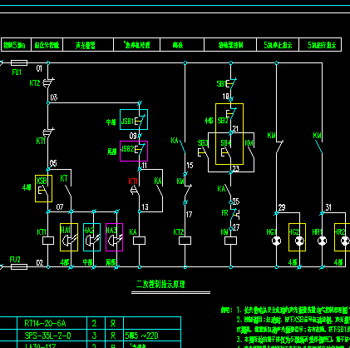The height and width of the screenshot is (348, 350).
Task: Select the HG1 indicator lamp symbol
Action: point(276,241)
